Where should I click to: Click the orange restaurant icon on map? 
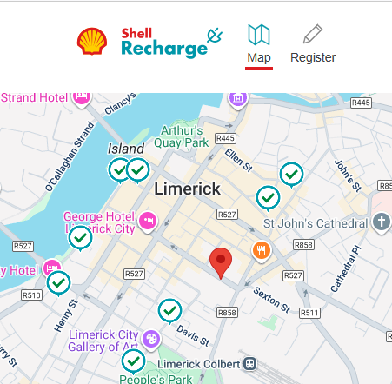262,251
